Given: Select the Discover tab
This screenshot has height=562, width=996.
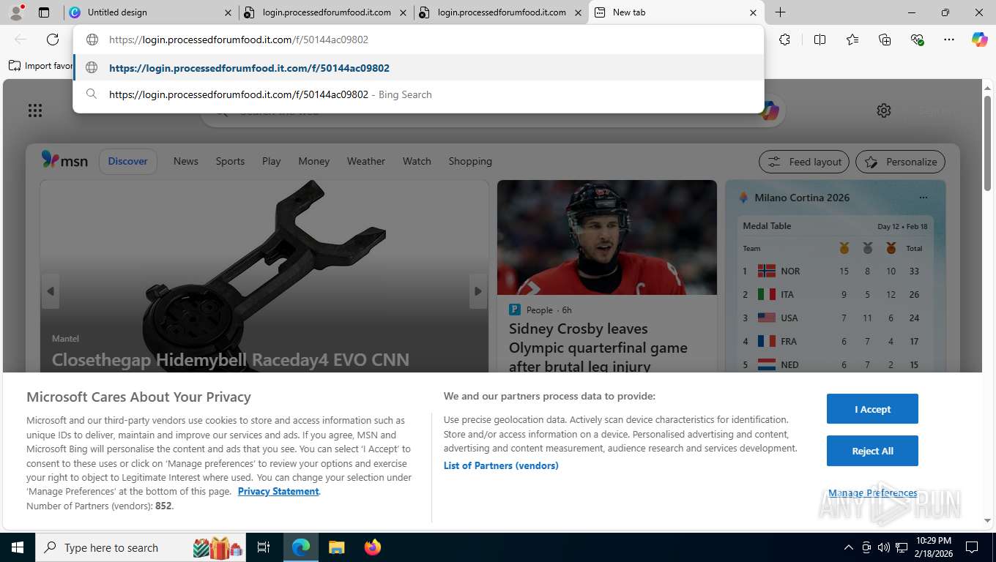Looking at the screenshot, I should (x=128, y=161).
